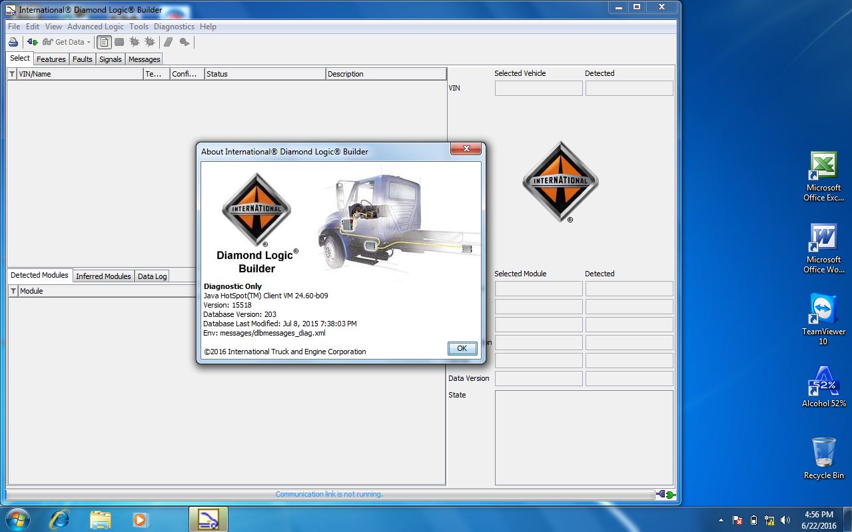The image size is (852, 532).
Task: Open the Help menu
Action: 208,27
